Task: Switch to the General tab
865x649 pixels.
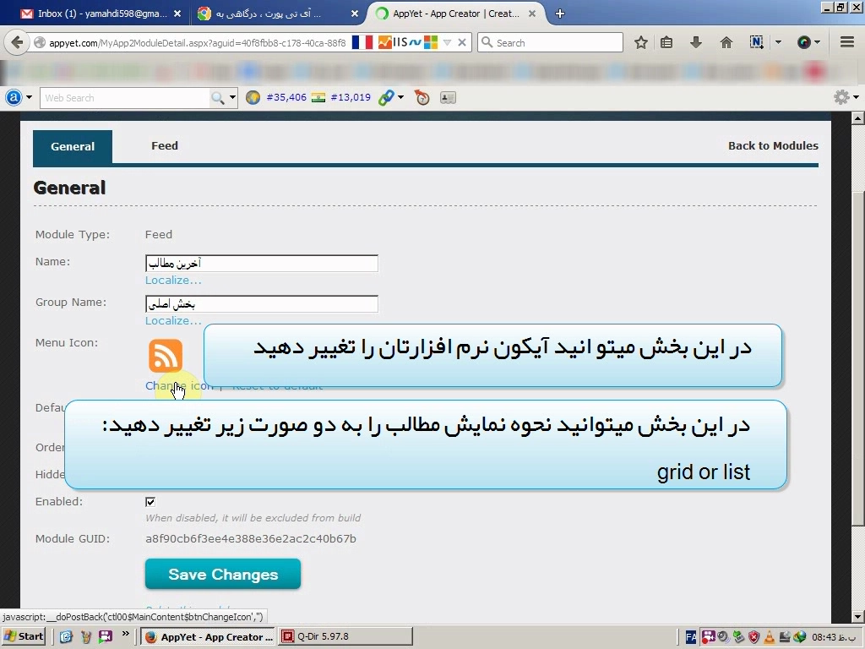Action: click(73, 147)
